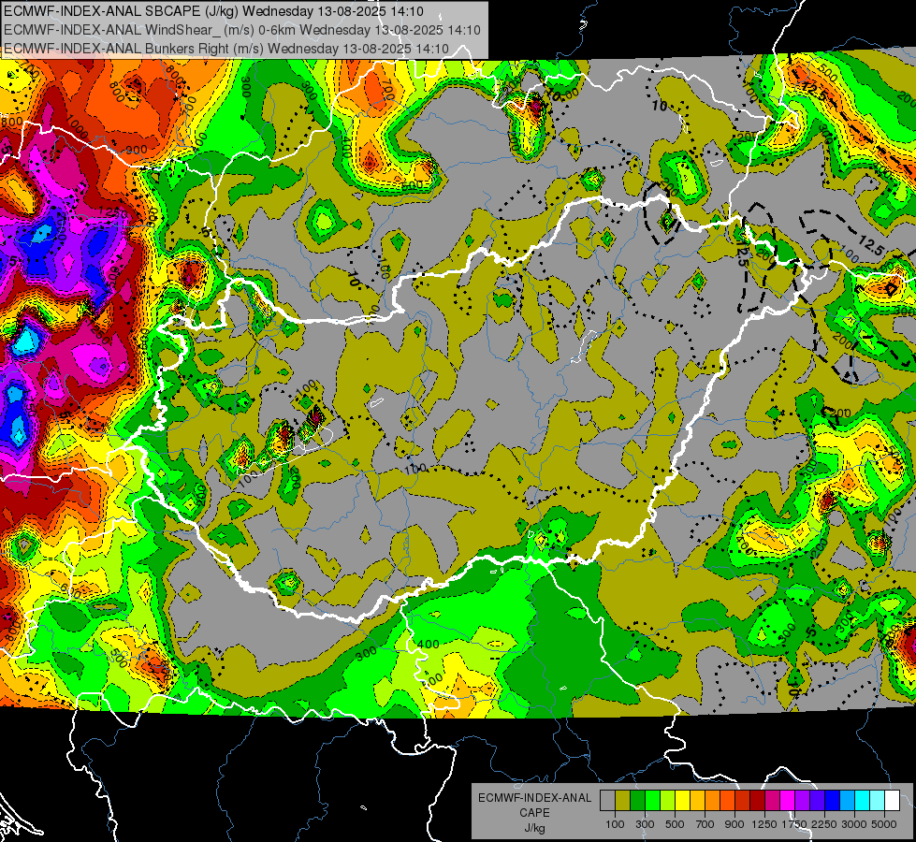Select the sky blue swatch ending at 3000
The width and height of the screenshot is (916, 842).
coord(847,801)
